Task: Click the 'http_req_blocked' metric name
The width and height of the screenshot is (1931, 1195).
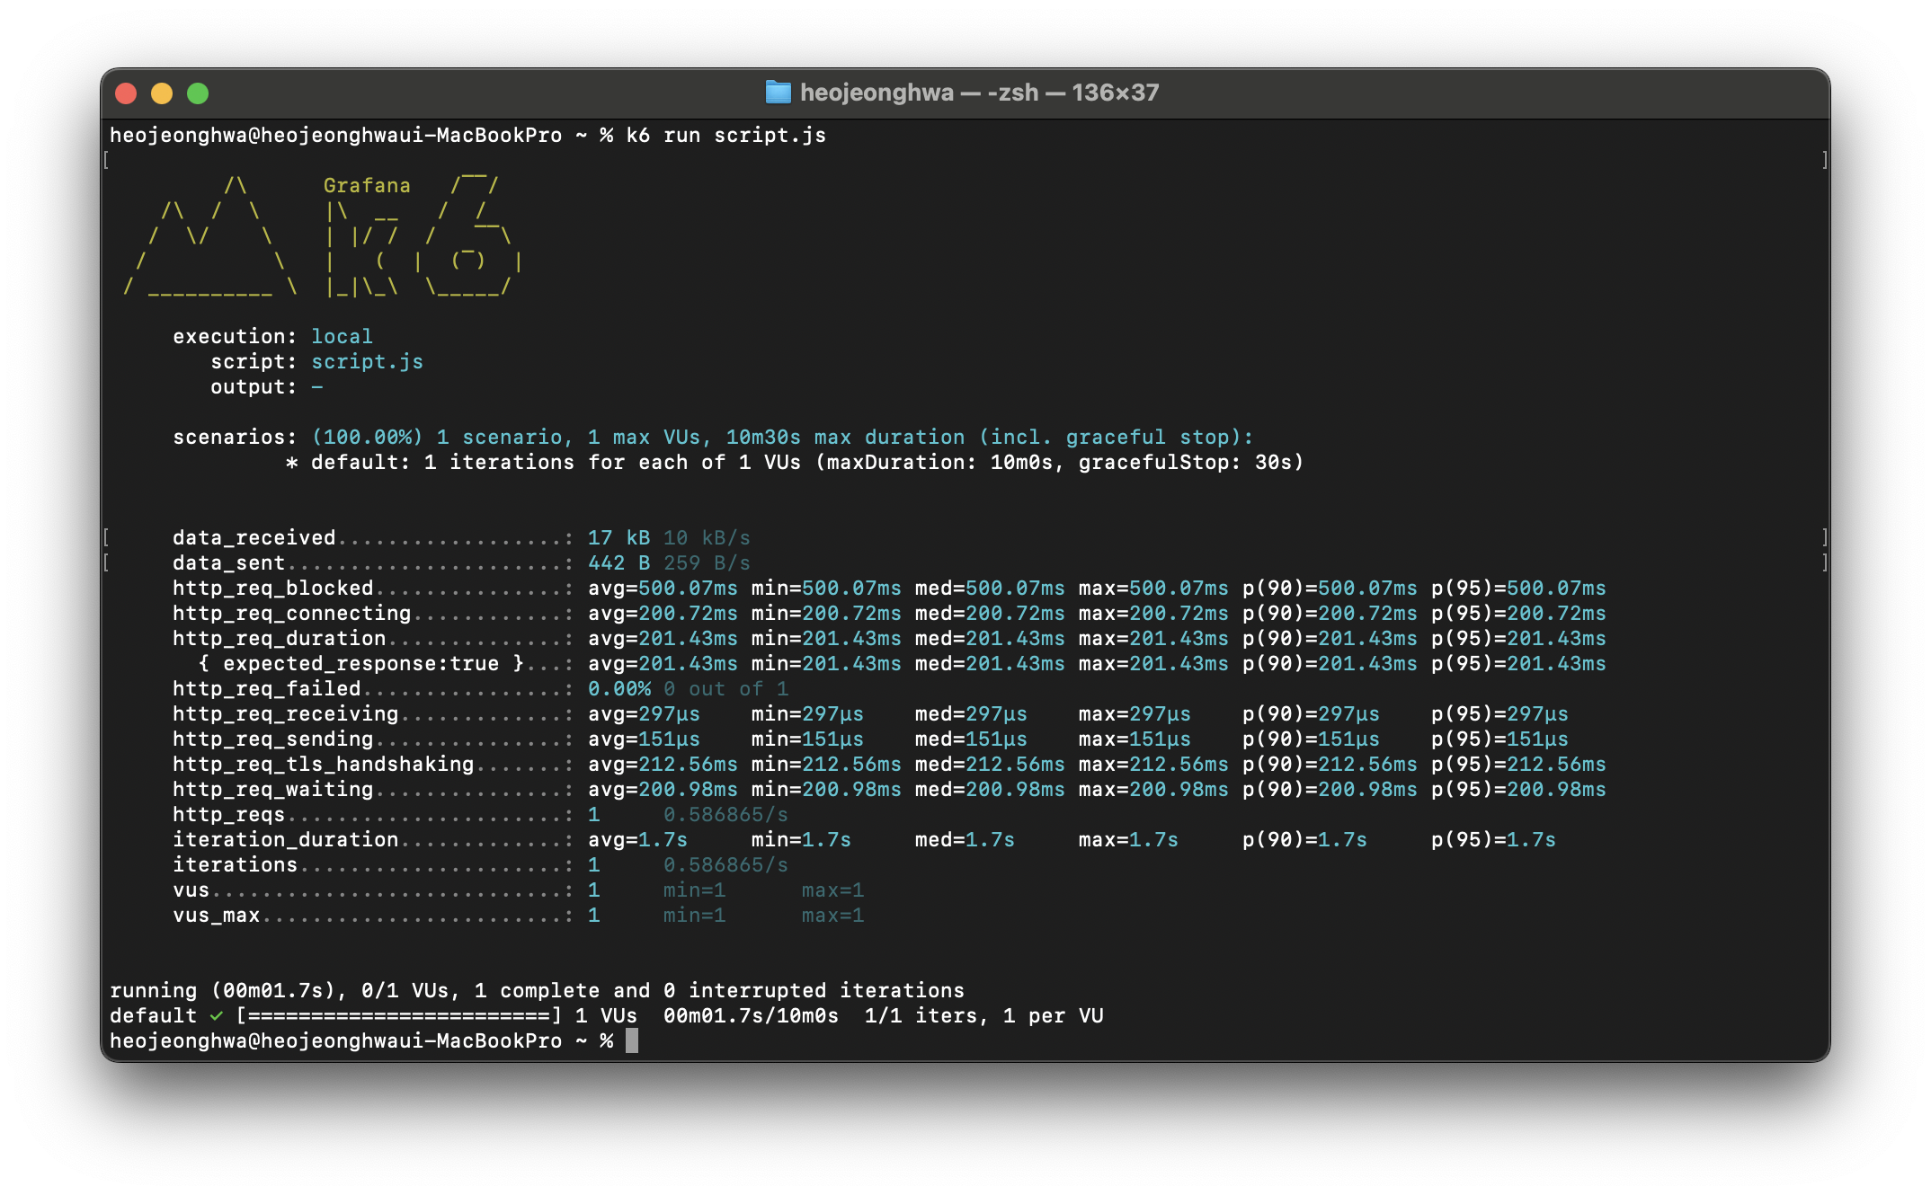Action: (x=273, y=589)
